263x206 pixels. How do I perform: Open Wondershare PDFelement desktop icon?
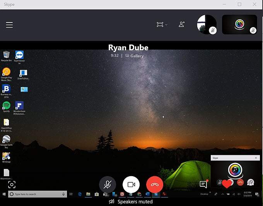(19, 108)
